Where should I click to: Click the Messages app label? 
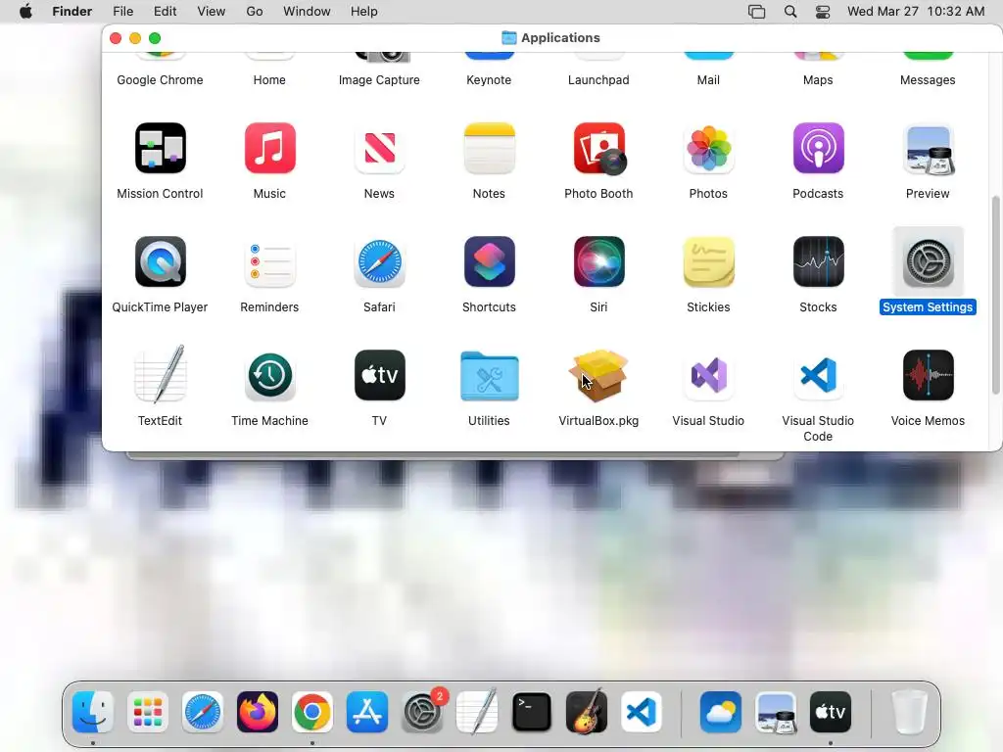pyautogui.click(x=928, y=80)
